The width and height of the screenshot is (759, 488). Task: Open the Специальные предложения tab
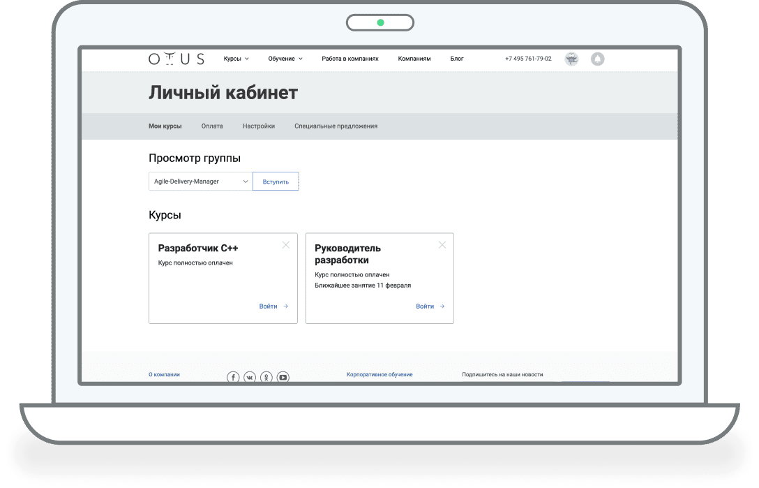point(336,126)
